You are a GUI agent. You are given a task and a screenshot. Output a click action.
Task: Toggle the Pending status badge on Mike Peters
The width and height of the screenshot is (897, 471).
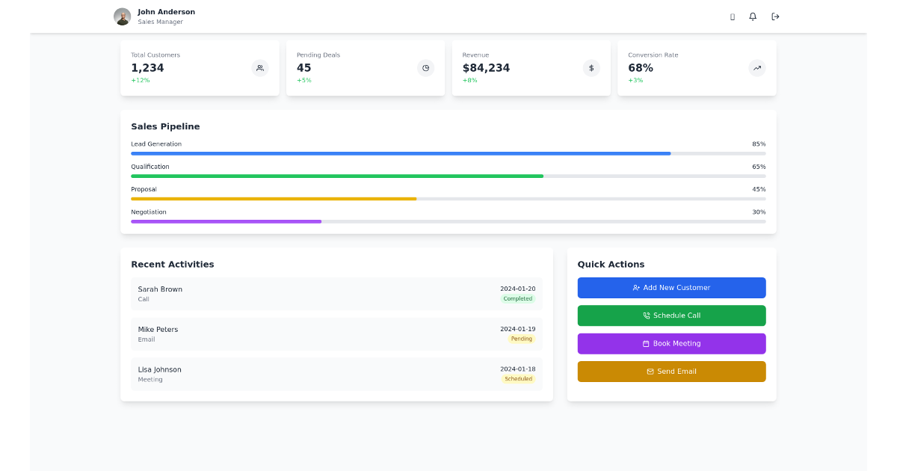[522, 339]
